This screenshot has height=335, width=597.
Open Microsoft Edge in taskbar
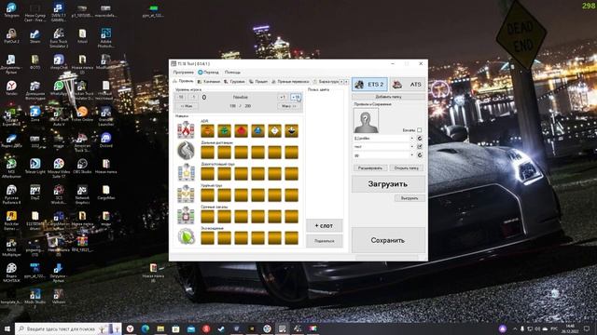pyautogui.click(x=146, y=328)
